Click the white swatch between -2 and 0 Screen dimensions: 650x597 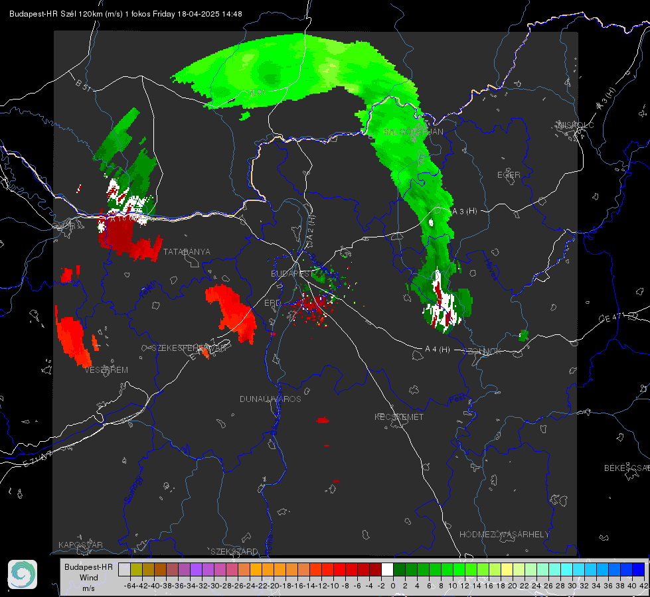pyautogui.click(x=387, y=569)
